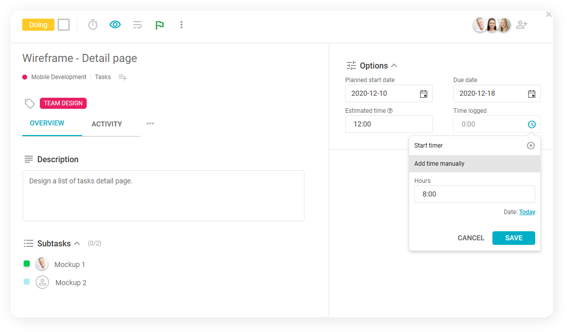Click into the description text box

coord(163,195)
